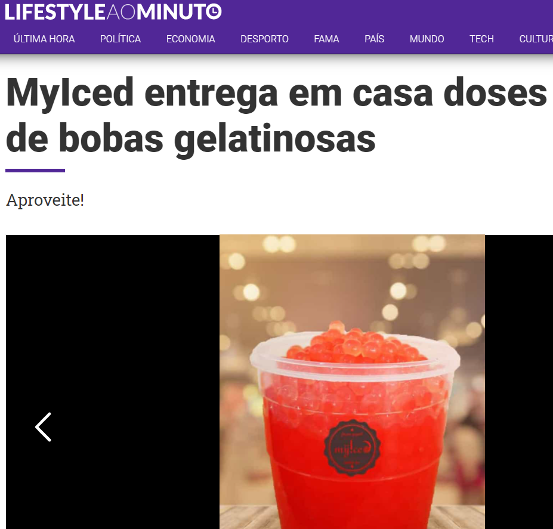The width and height of the screenshot is (553, 529).
Task: Click the myiced seal on cup
Action: tap(352, 447)
